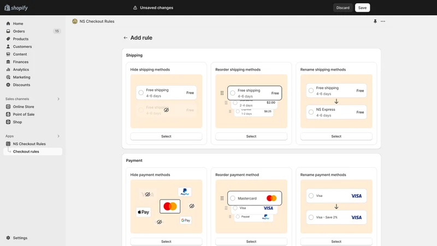Select the Rename payment methods rule

tap(336, 242)
